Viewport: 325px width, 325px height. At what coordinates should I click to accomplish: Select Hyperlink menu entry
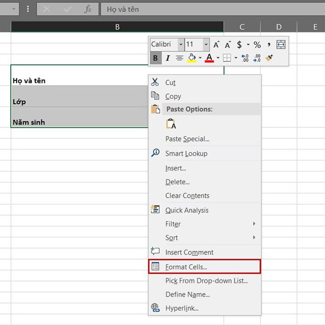pyautogui.click(x=205, y=308)
